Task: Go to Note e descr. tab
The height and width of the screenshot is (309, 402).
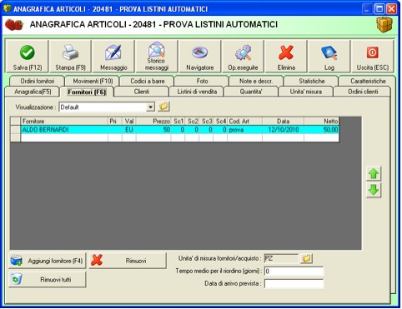Action: [x=256, y=81]
